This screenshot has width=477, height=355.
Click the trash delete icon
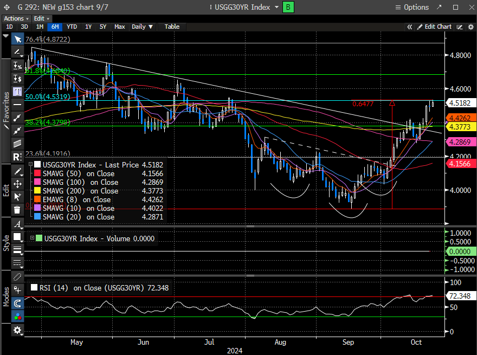17,210
